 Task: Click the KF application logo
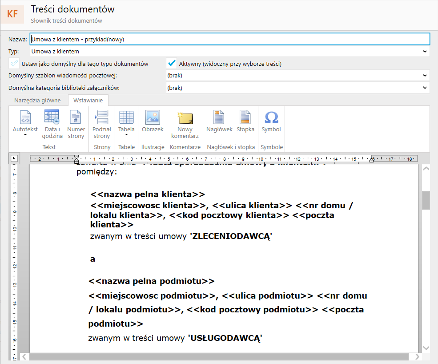12,14
